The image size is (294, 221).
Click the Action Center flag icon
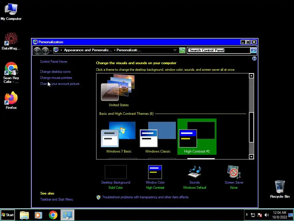click(260, 215)
